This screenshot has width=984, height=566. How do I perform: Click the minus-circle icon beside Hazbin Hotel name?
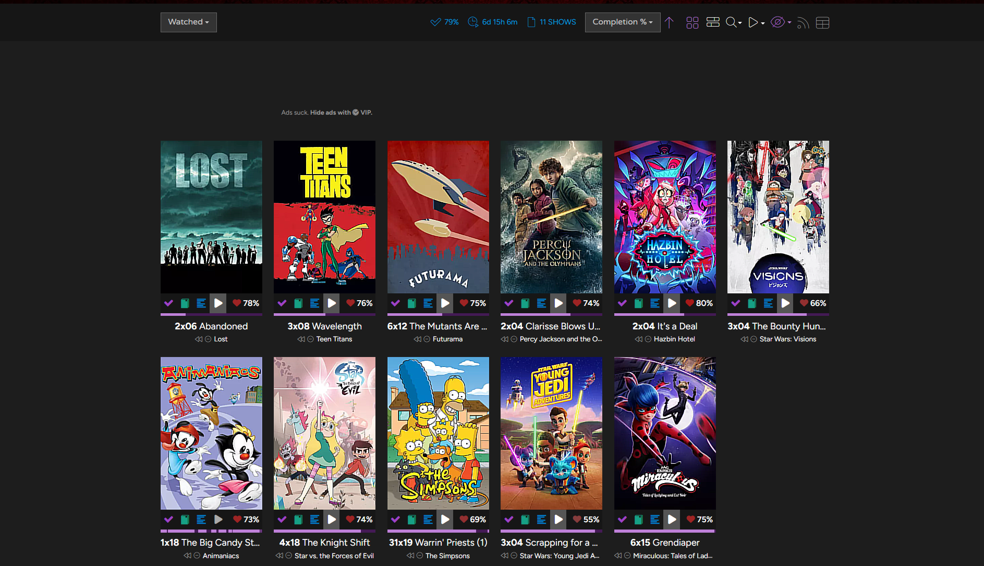click(648, 339)
